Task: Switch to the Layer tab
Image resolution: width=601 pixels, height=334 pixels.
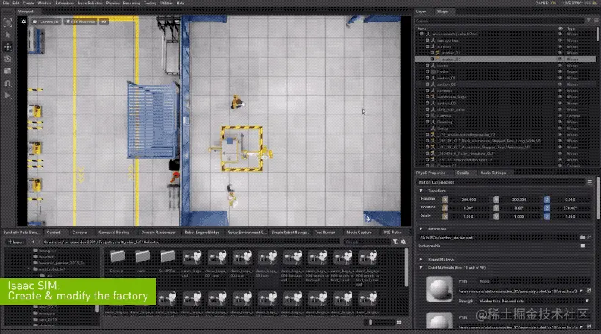Action: click(x=421, y=12)
